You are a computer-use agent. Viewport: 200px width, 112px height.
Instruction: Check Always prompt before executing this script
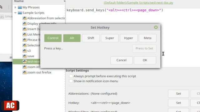71,76
